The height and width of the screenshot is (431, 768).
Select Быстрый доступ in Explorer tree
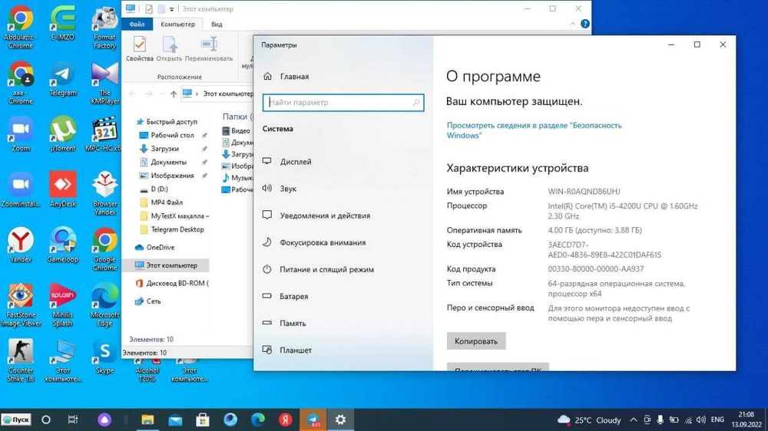click(x=167, y=121)
